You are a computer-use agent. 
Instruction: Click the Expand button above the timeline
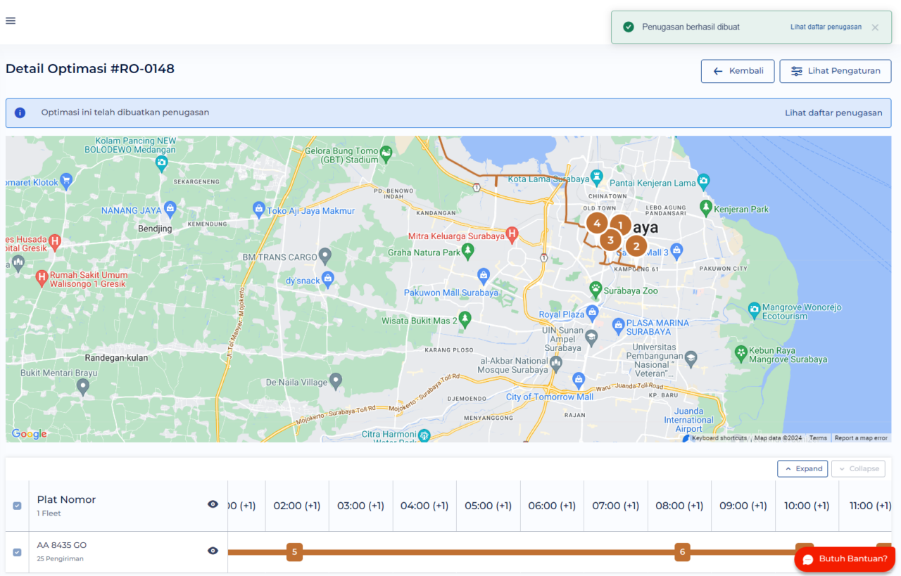(x=802, y=468)
